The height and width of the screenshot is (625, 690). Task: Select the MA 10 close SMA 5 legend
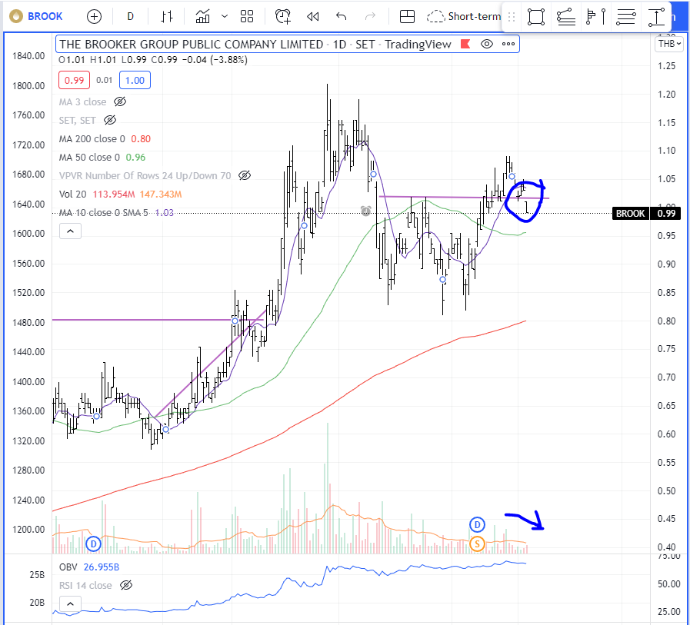[116, 213]
